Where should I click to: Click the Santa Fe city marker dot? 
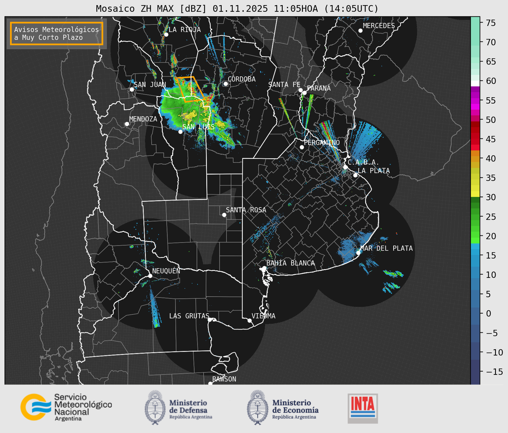pyautogui.click(x=301, y=90)
